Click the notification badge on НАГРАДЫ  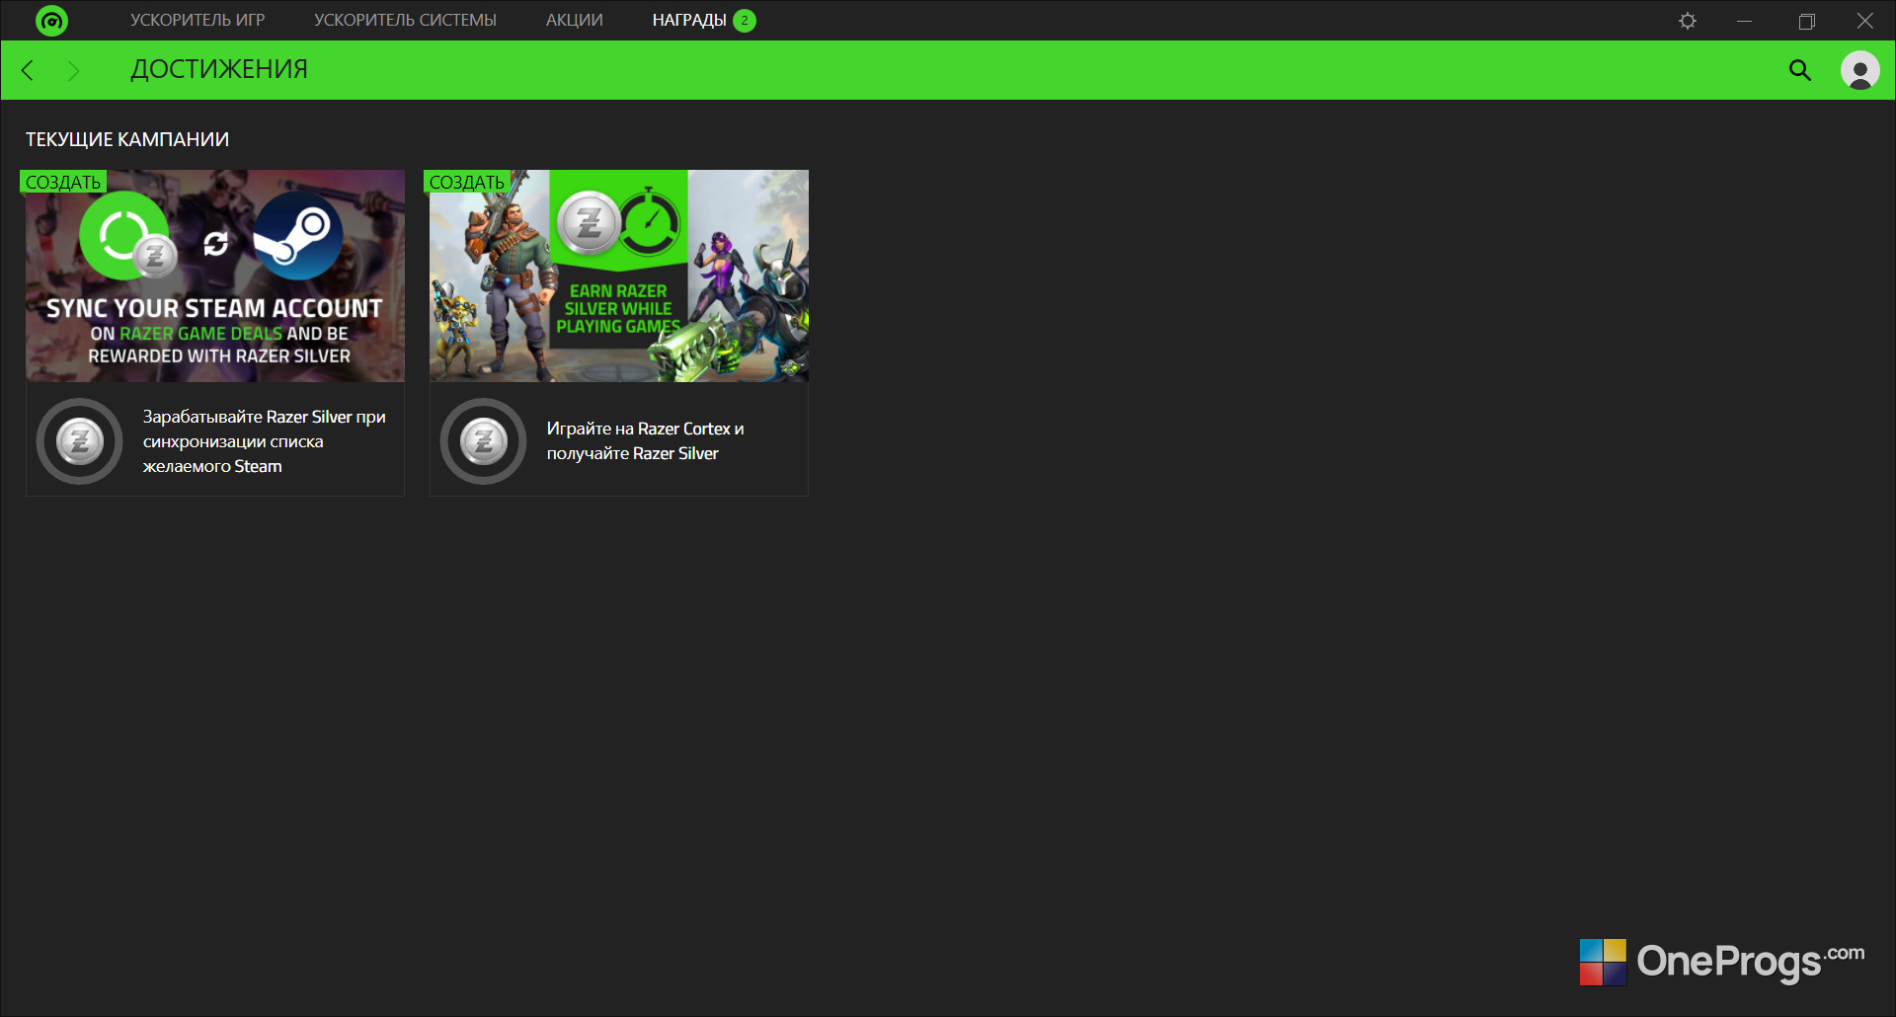coord(745,21)
